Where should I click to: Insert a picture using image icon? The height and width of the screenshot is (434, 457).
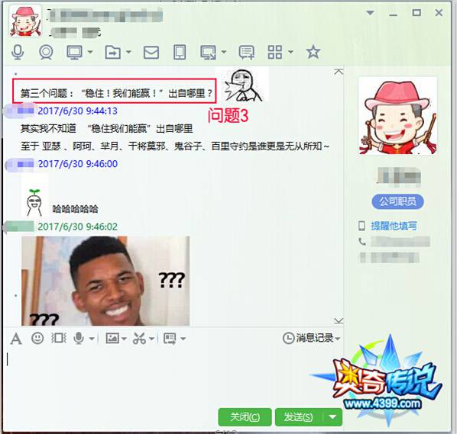[112, 339]
